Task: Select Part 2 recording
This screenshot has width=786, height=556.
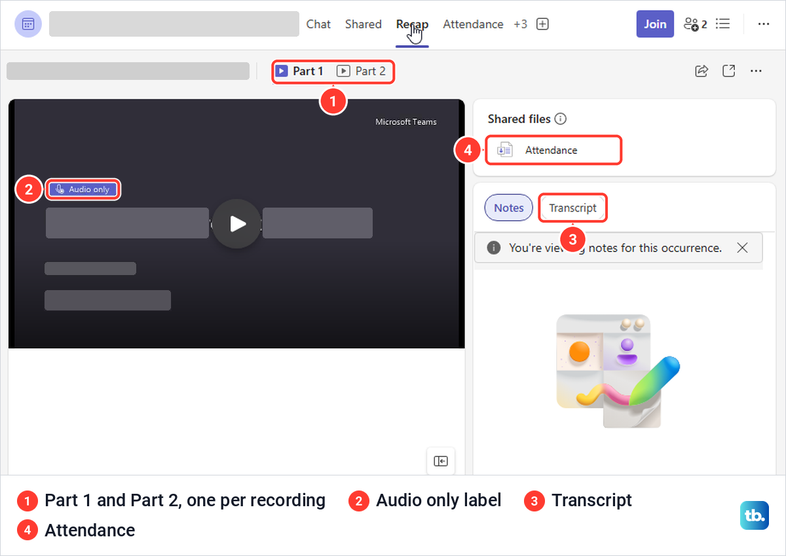Action: point(361,71)
